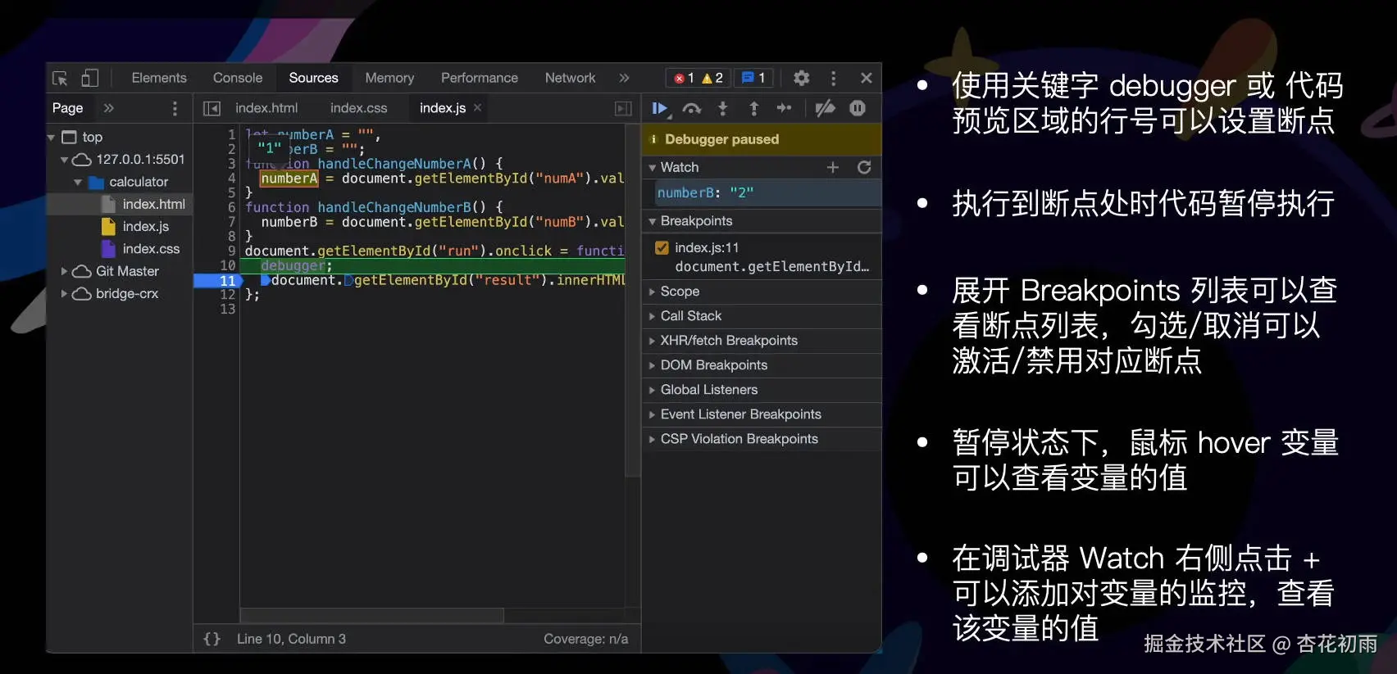Open the index.html editor tab

266,108
